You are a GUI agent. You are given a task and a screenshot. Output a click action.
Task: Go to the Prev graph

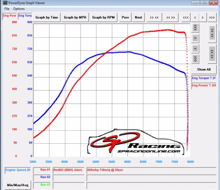click(x=125, y=17)
